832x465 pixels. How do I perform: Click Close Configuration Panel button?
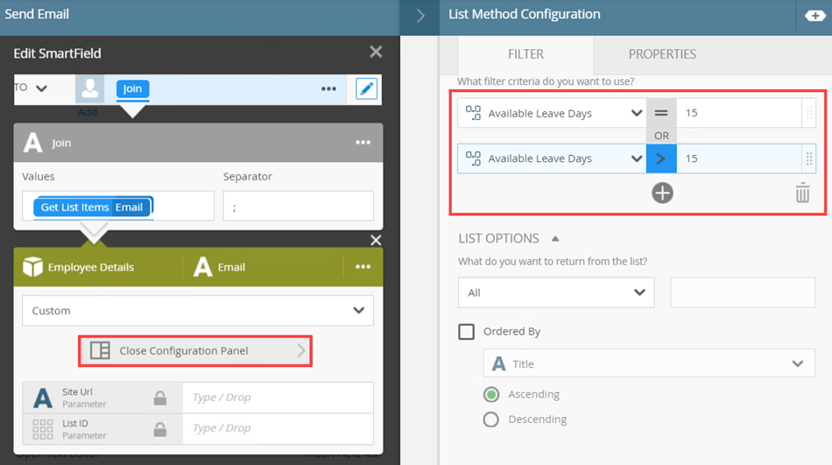195,351
